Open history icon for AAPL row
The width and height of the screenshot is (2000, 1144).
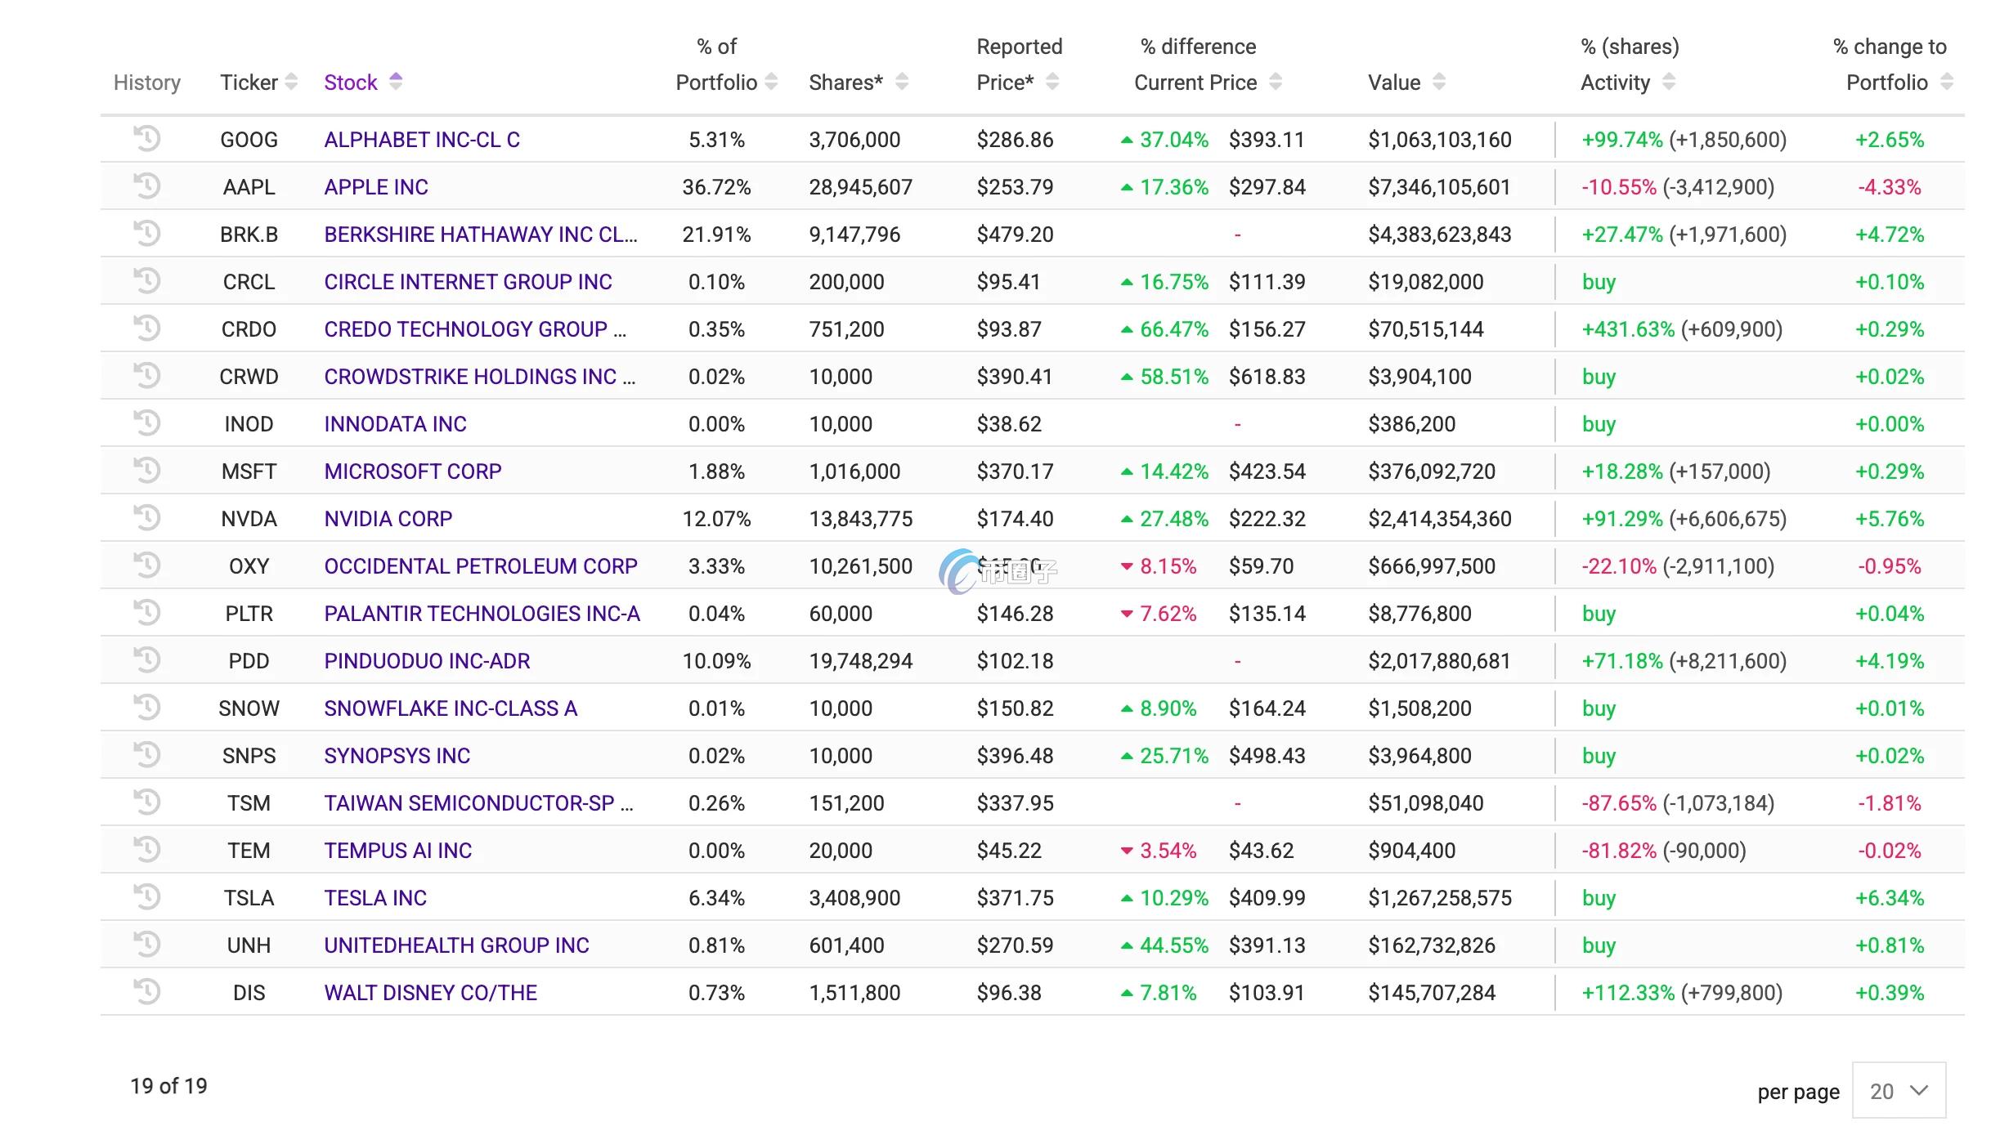click(146, 185)
